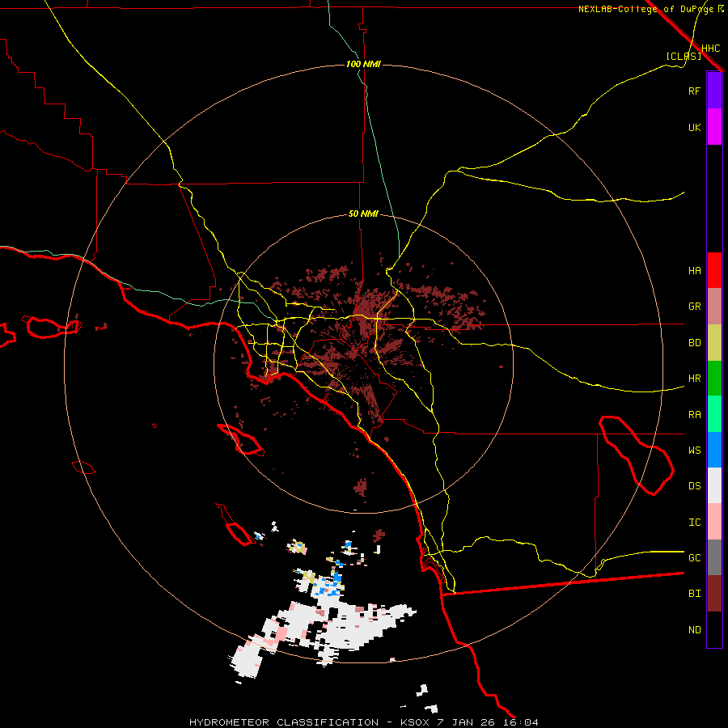Click the HHC product label

(x=710, y=49)
